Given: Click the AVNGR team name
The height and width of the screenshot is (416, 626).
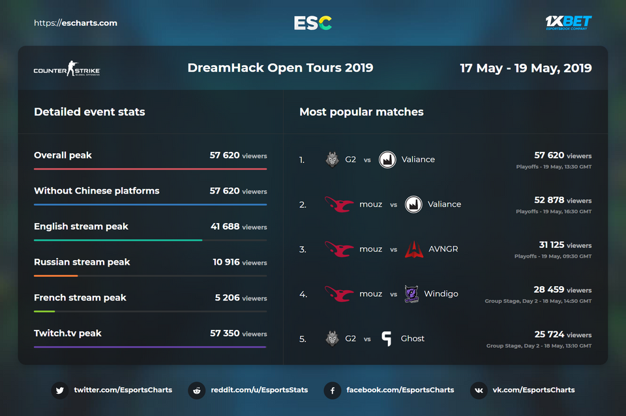Looking at the screenshot, I should pos(443,249).
